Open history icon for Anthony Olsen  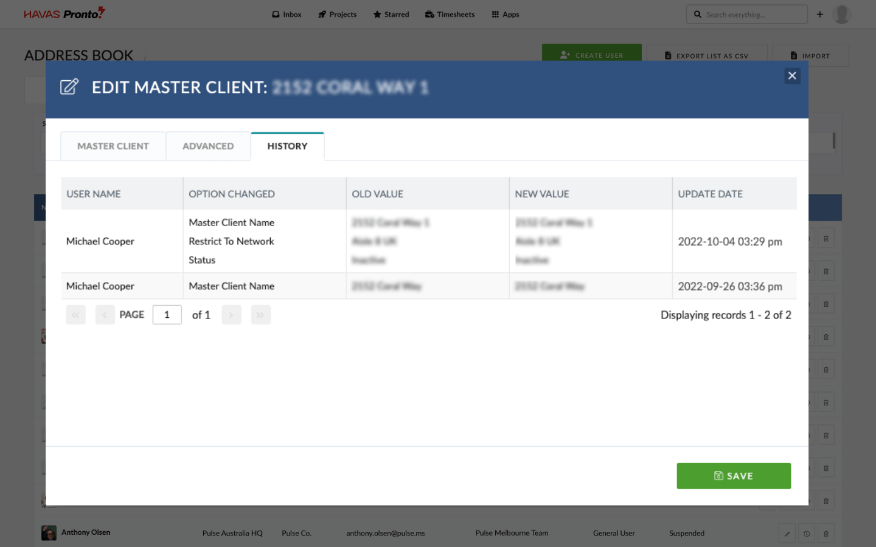[x=807, y=534]
